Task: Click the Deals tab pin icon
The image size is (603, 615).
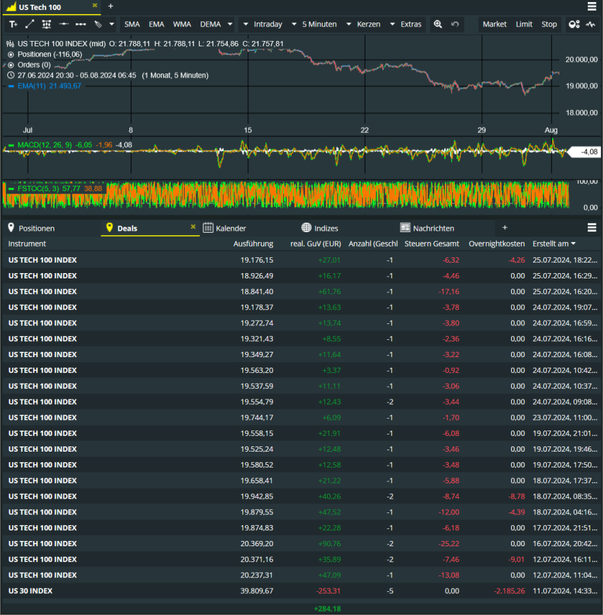Action: click(x=109, y=227)
